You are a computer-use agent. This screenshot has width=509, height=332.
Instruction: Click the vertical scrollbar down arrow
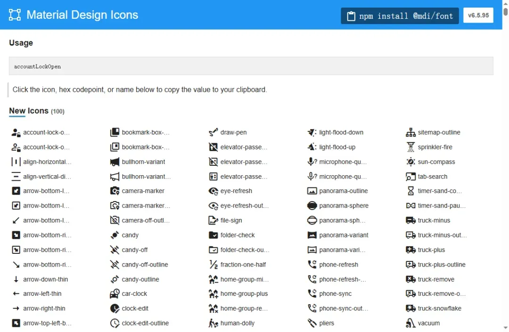tap(505, 328)
